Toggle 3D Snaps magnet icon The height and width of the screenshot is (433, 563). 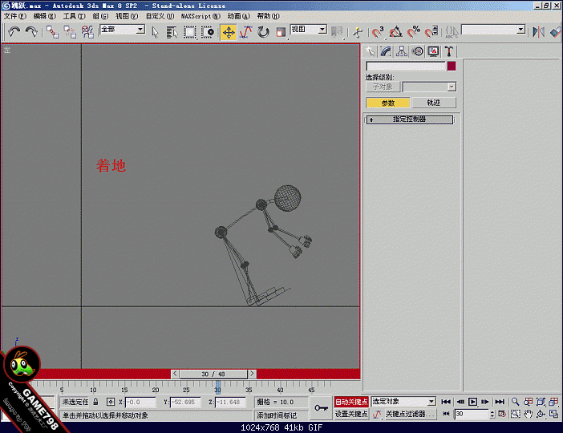click(x=378, y=32)
